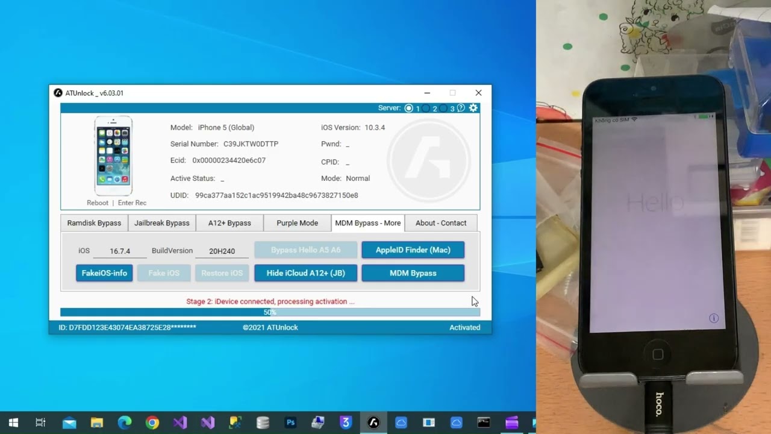Click the Model iPhone 5 (Global) text

pyautogui.click(x=212, y=127)
